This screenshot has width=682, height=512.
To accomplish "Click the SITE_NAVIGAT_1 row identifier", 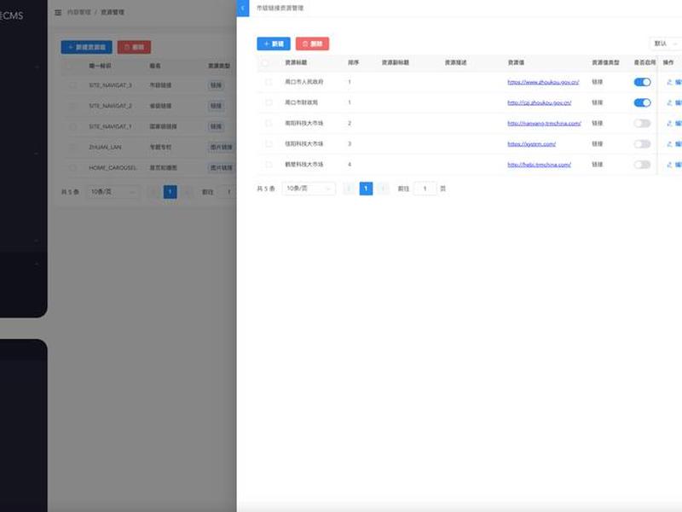I will click(111, 126).
